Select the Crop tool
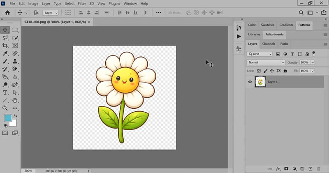Screen dimensions: 329x173 (5, 46)
